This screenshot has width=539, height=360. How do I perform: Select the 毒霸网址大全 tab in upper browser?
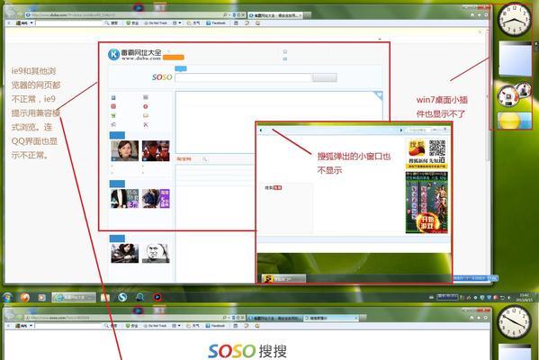click(275, 15)
